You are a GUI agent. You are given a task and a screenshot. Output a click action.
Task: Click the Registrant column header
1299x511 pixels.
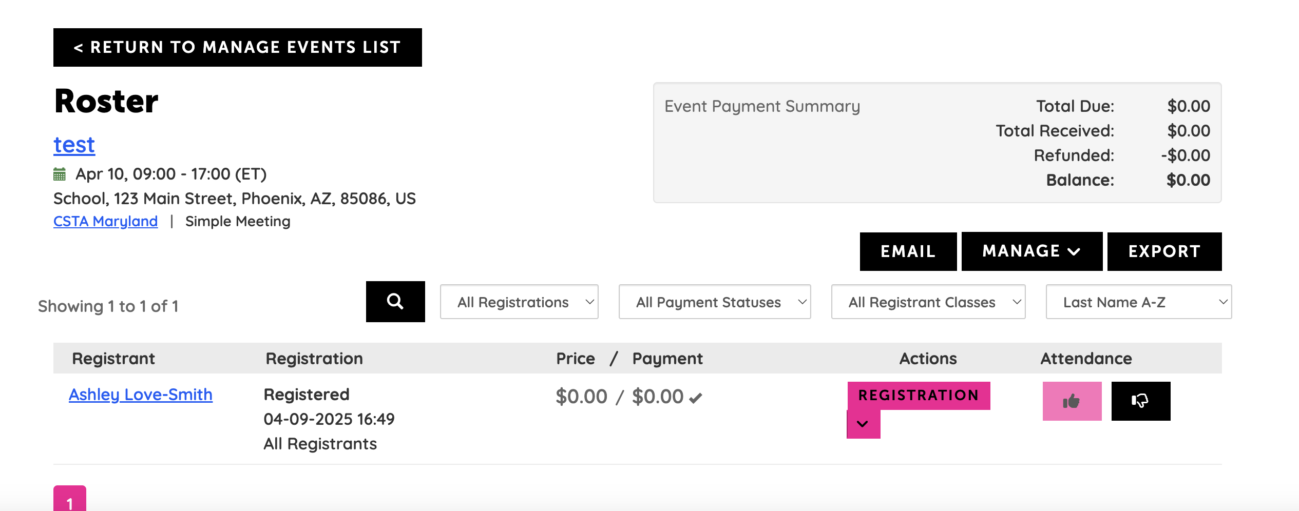pyautogui.click(x=113, y=359)
